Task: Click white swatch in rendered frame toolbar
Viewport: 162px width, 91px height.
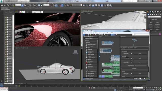Action: pyautogui.click(x=42, y=12)
